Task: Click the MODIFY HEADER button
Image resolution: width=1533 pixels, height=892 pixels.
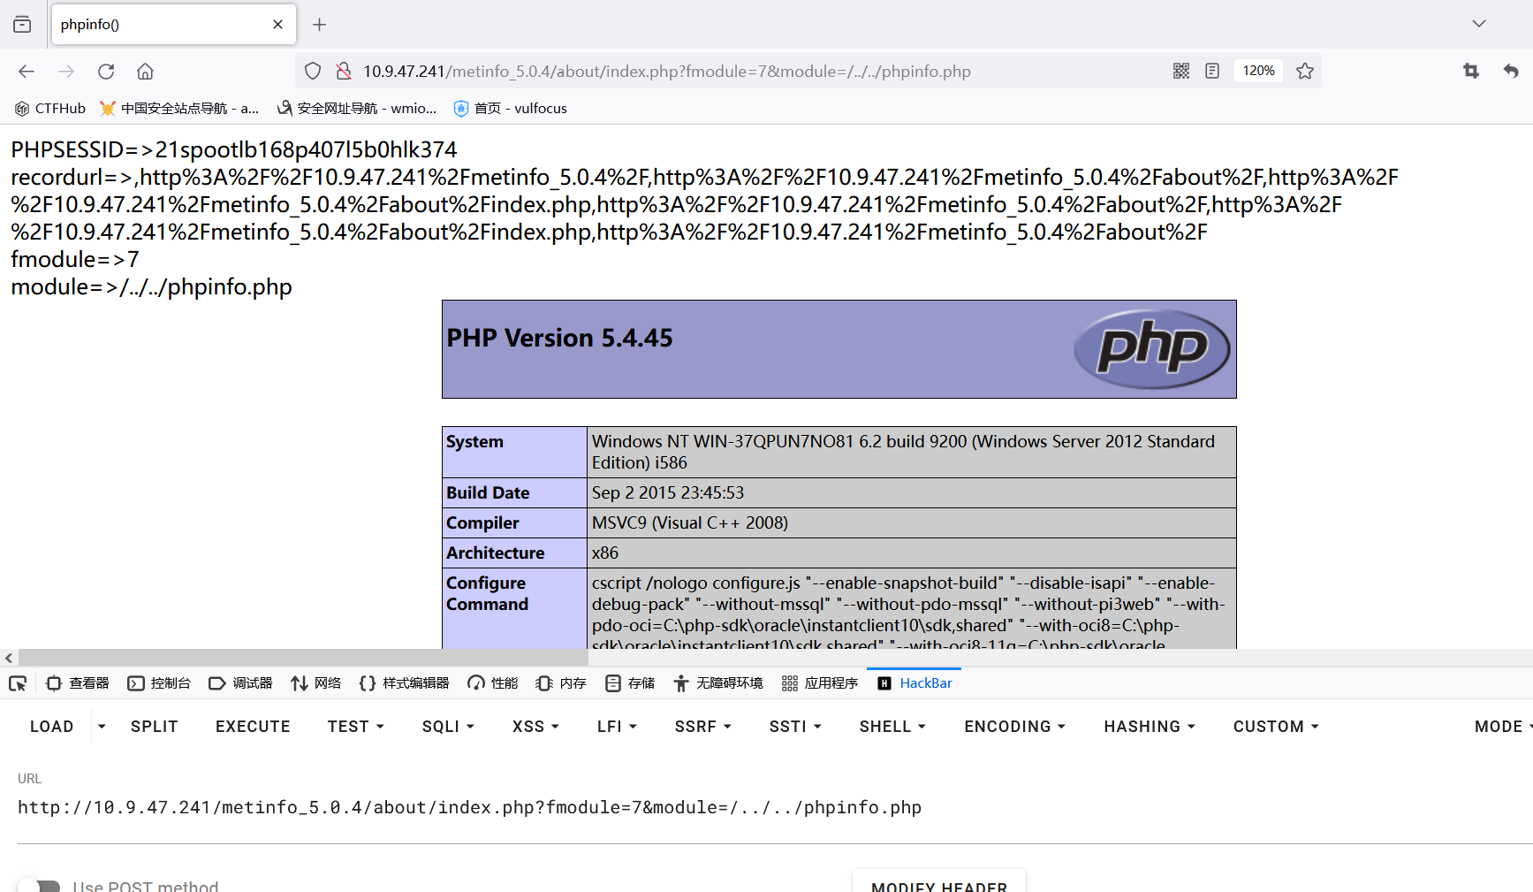Action: [x=939, y=884]
